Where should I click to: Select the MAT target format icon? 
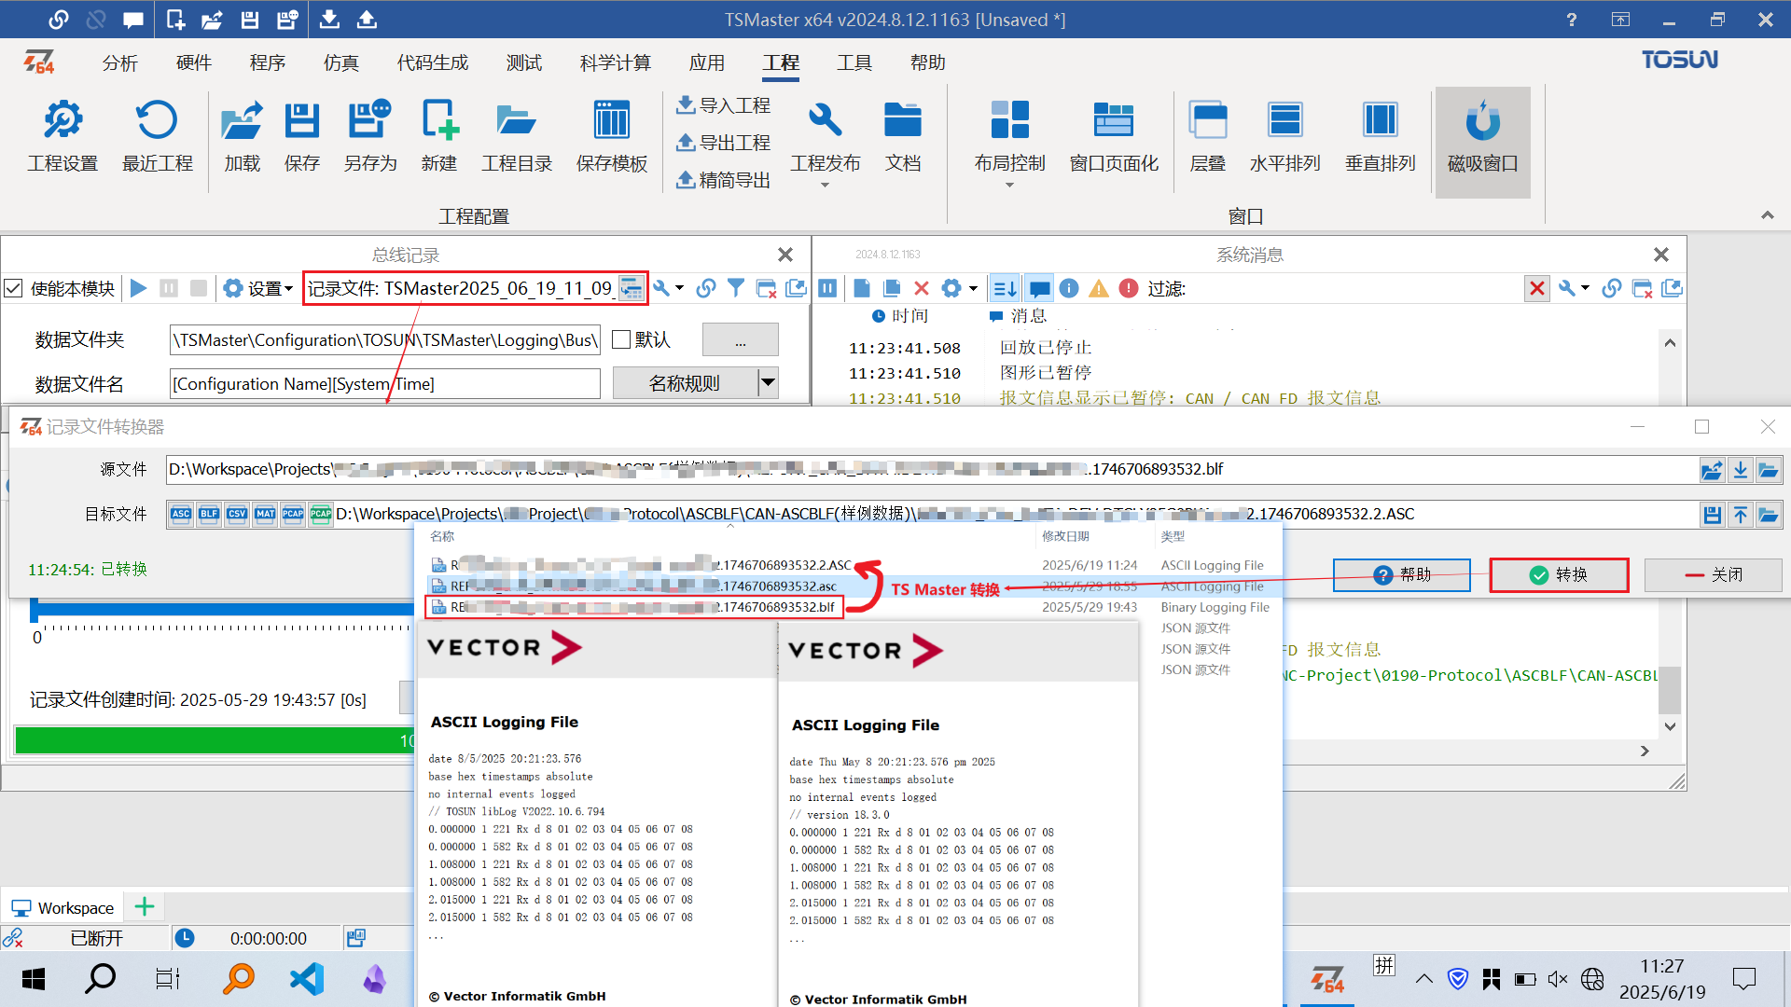(x=265, y=514)
